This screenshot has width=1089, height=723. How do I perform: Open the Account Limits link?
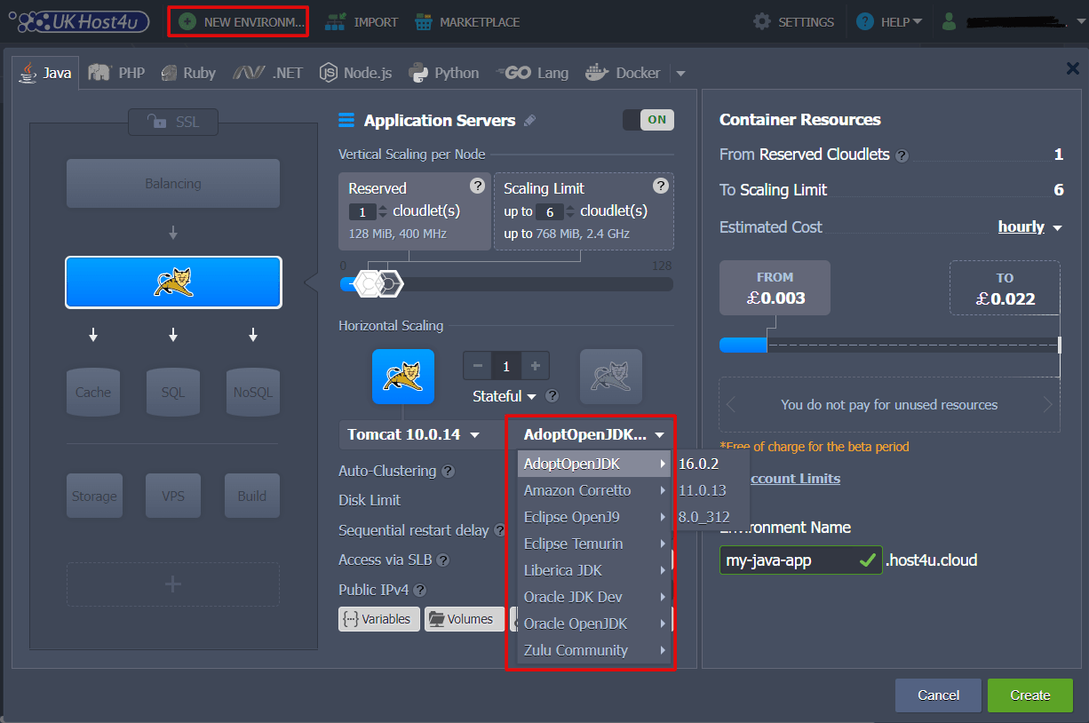coord(796,478)
